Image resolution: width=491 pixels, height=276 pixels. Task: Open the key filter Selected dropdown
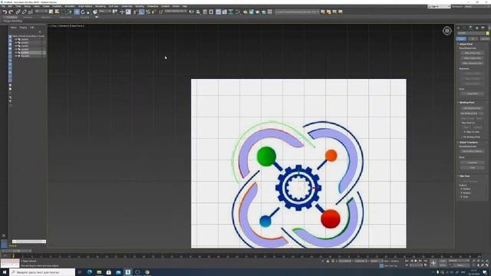point(459,261)
